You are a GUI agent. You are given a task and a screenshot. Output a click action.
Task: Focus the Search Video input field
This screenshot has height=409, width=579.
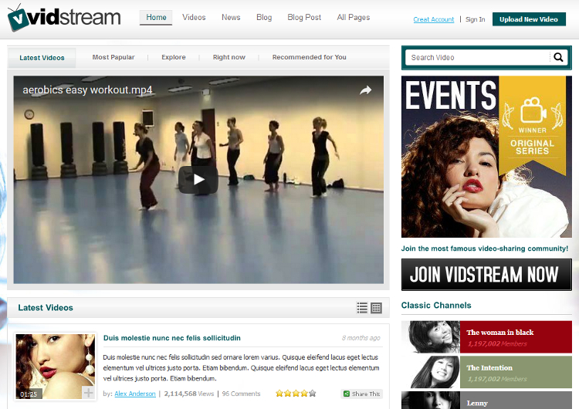pos(477,58)
